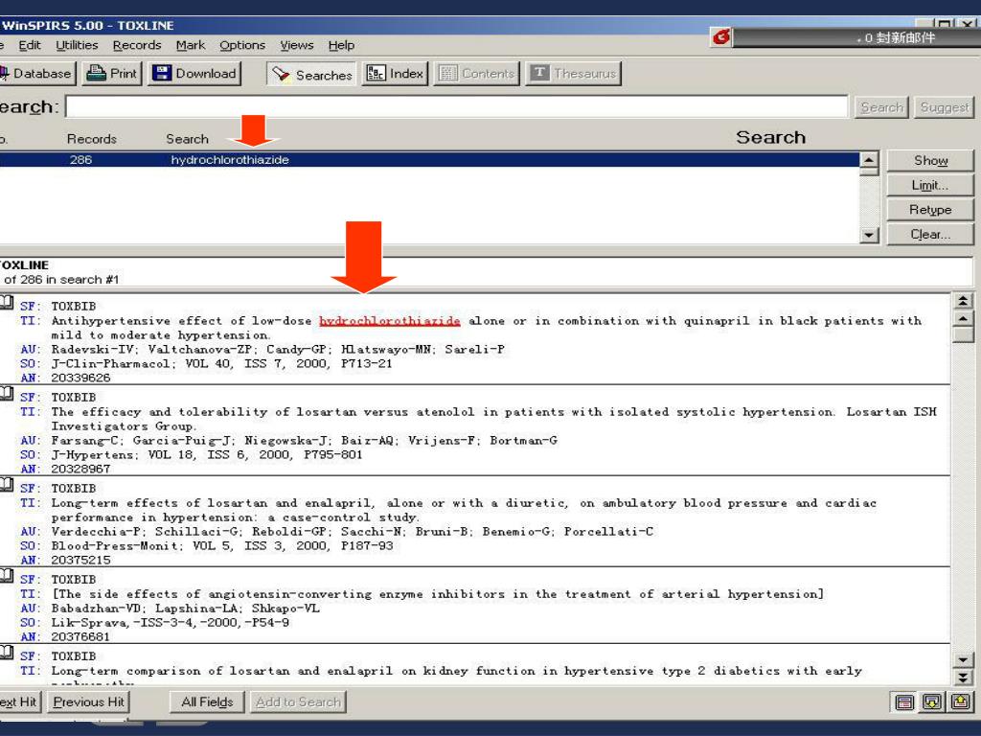The width and height of the screenshot is (981, 736).
Task: Click author line Babadzhan-VD; Lapshina-LA
Action: [185, 609]
